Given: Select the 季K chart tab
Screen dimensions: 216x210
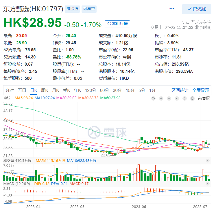Looking at the screenshot, I should point(67,90).
